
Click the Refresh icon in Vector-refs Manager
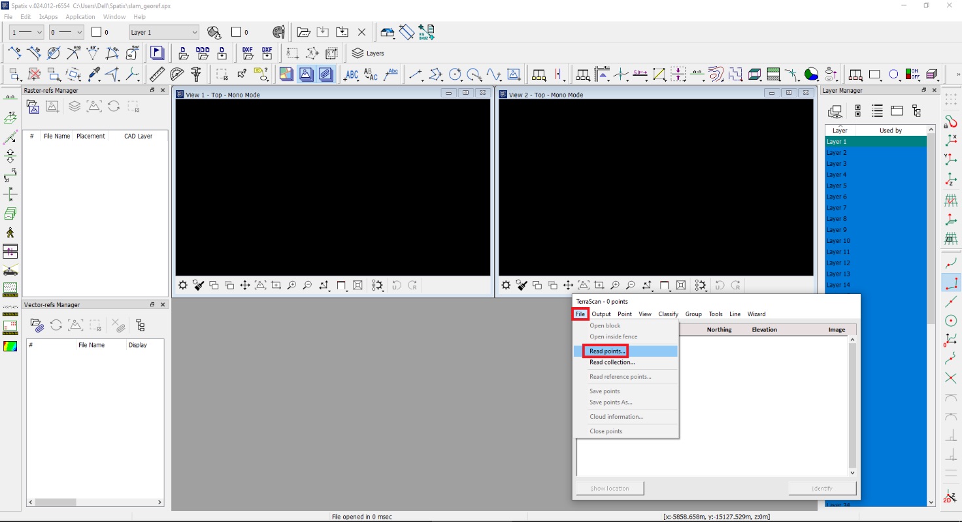pyautogui.click(x=56, y=325)
